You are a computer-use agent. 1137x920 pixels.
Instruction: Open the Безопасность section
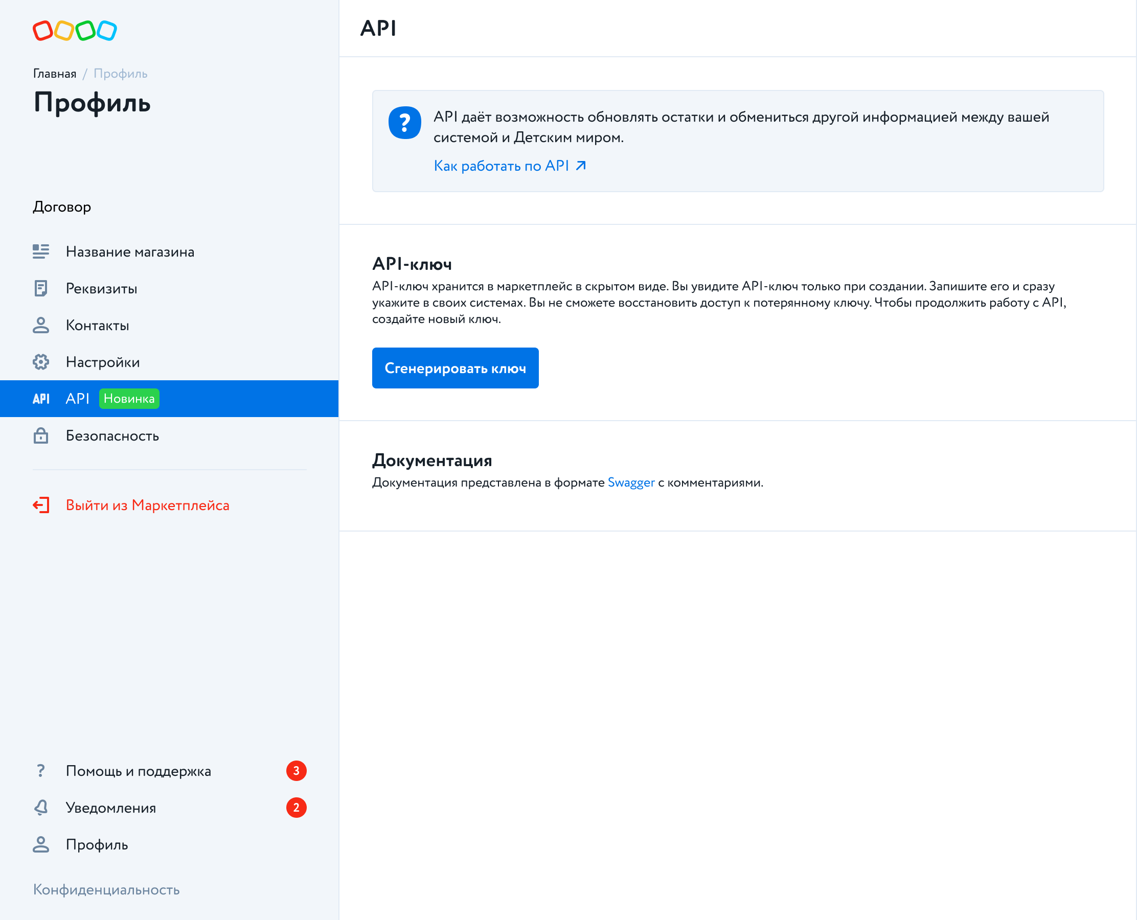(169, 435)
